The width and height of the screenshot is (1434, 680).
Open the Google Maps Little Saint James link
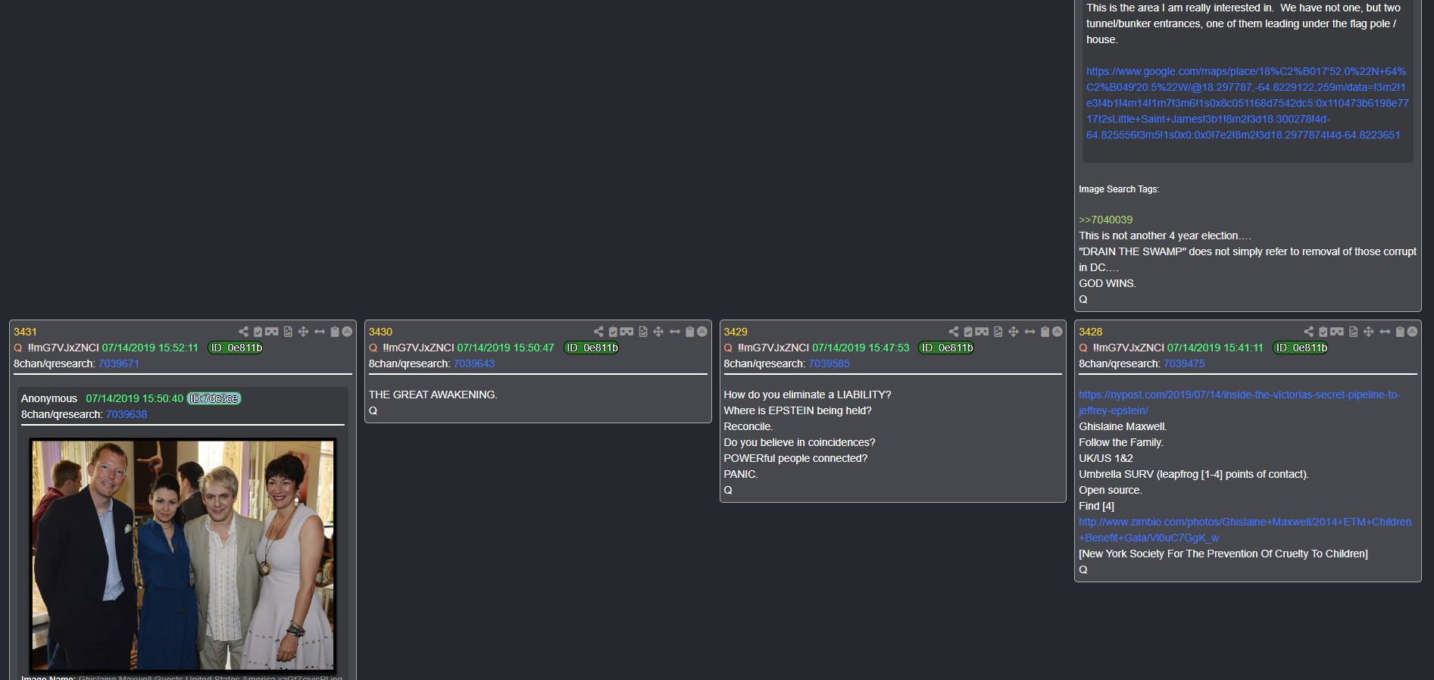(x=1247, y=103)
